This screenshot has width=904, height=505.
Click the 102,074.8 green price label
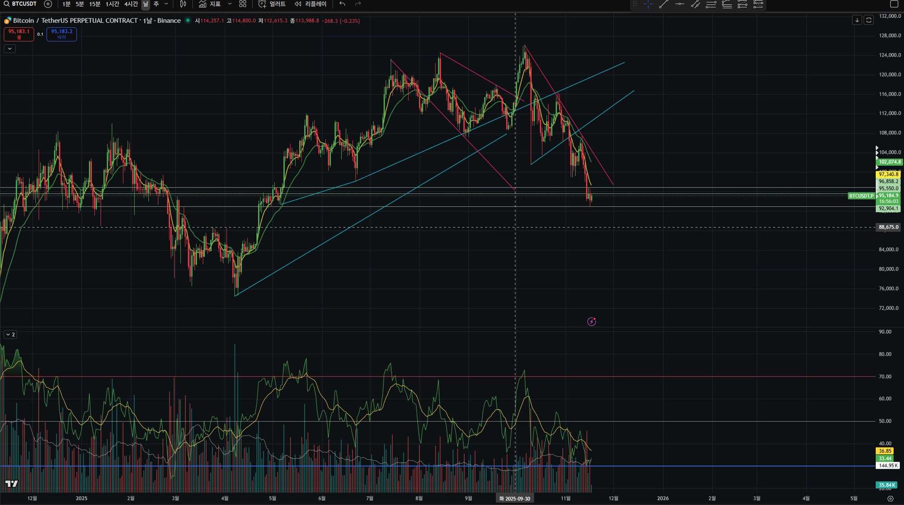pyautogui.click(x=889, y=162)
